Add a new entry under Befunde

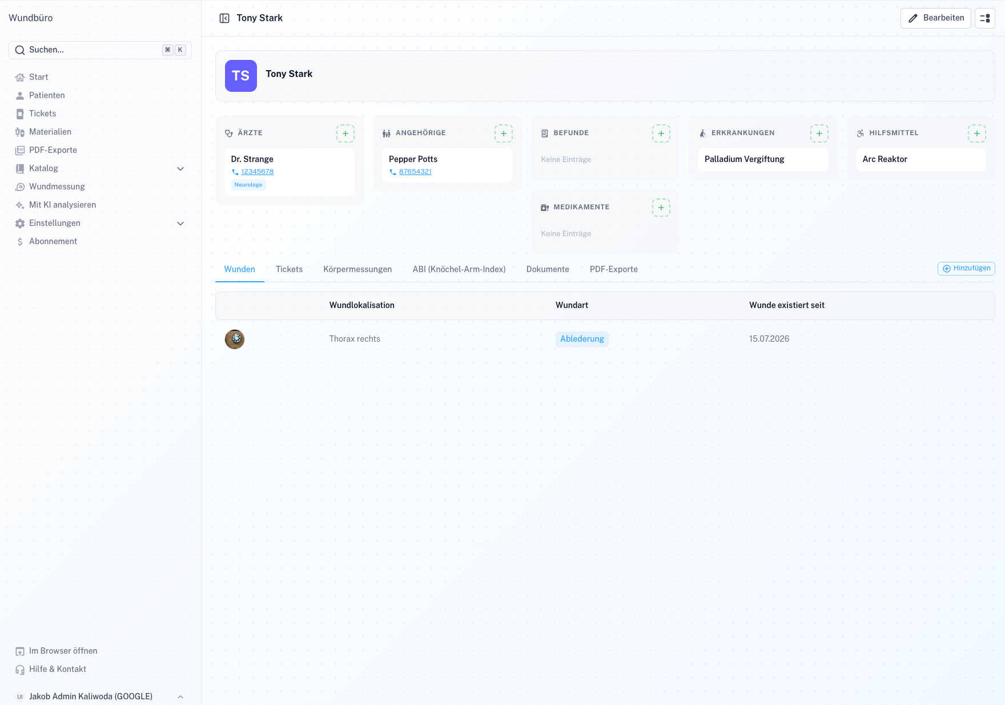[x=661, y=133]
